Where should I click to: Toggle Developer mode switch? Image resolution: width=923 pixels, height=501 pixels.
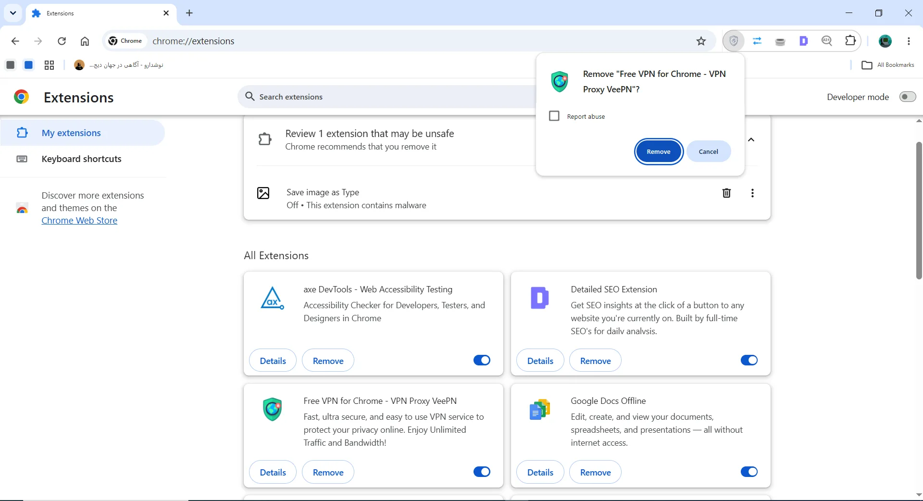click(x=908, y=97)
